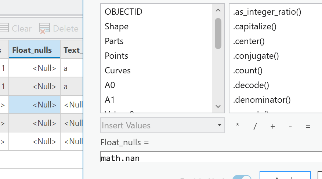Click the Clear selection icon

tap(4, 28)
